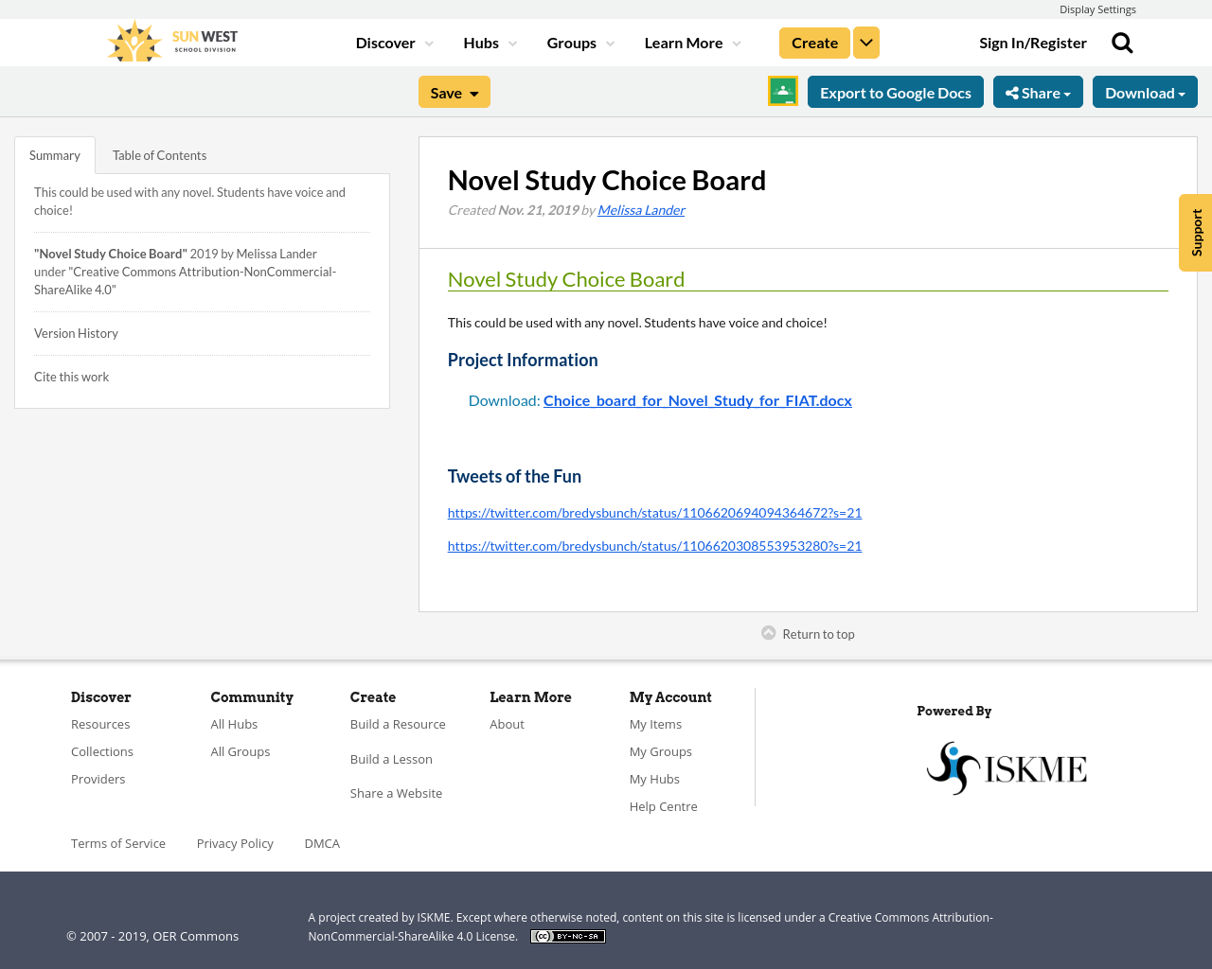This screenshot has width=1212, height=969.
Task: Click the Return to top arrow icon
Action: click(769, 633)
